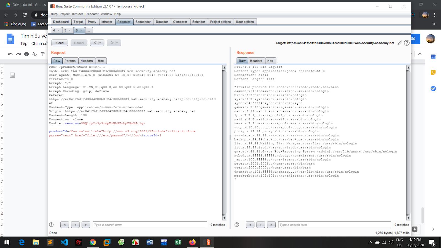Go back in Repeater request history
Screen dimensions: 441x248
pyautogui.click(x=95, y=43)
